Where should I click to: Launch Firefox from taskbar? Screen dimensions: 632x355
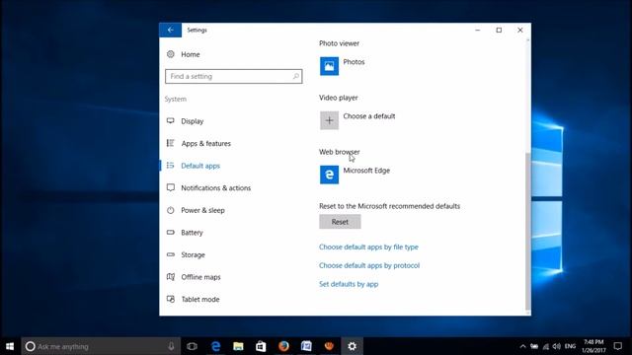click(x=283, y=346)
